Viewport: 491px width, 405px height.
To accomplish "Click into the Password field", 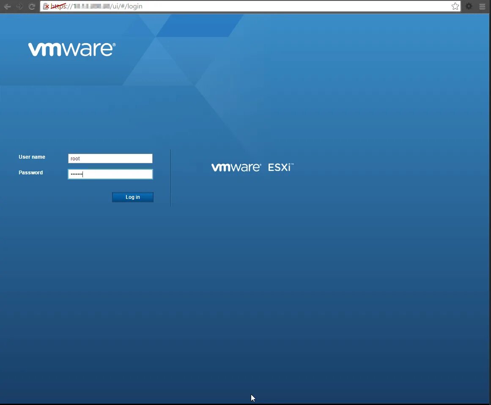I will click(x=110, y=174).
